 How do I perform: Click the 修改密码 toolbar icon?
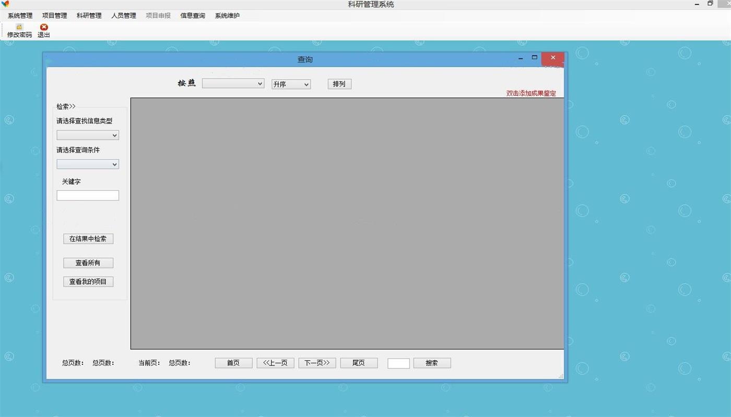19,27
